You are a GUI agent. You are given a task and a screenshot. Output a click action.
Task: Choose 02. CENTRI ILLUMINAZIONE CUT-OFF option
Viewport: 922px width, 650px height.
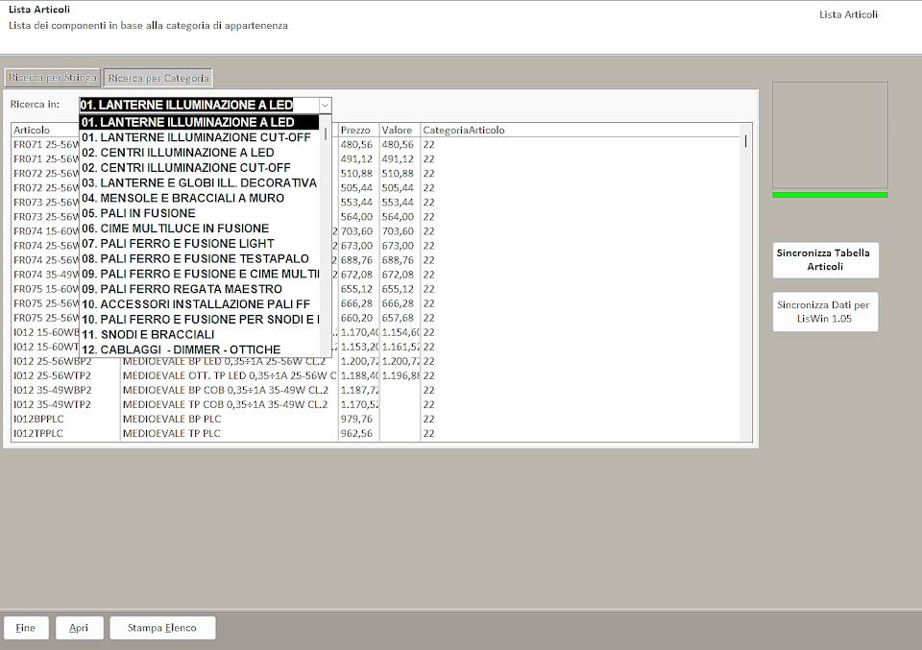click(x=200, y=168)
